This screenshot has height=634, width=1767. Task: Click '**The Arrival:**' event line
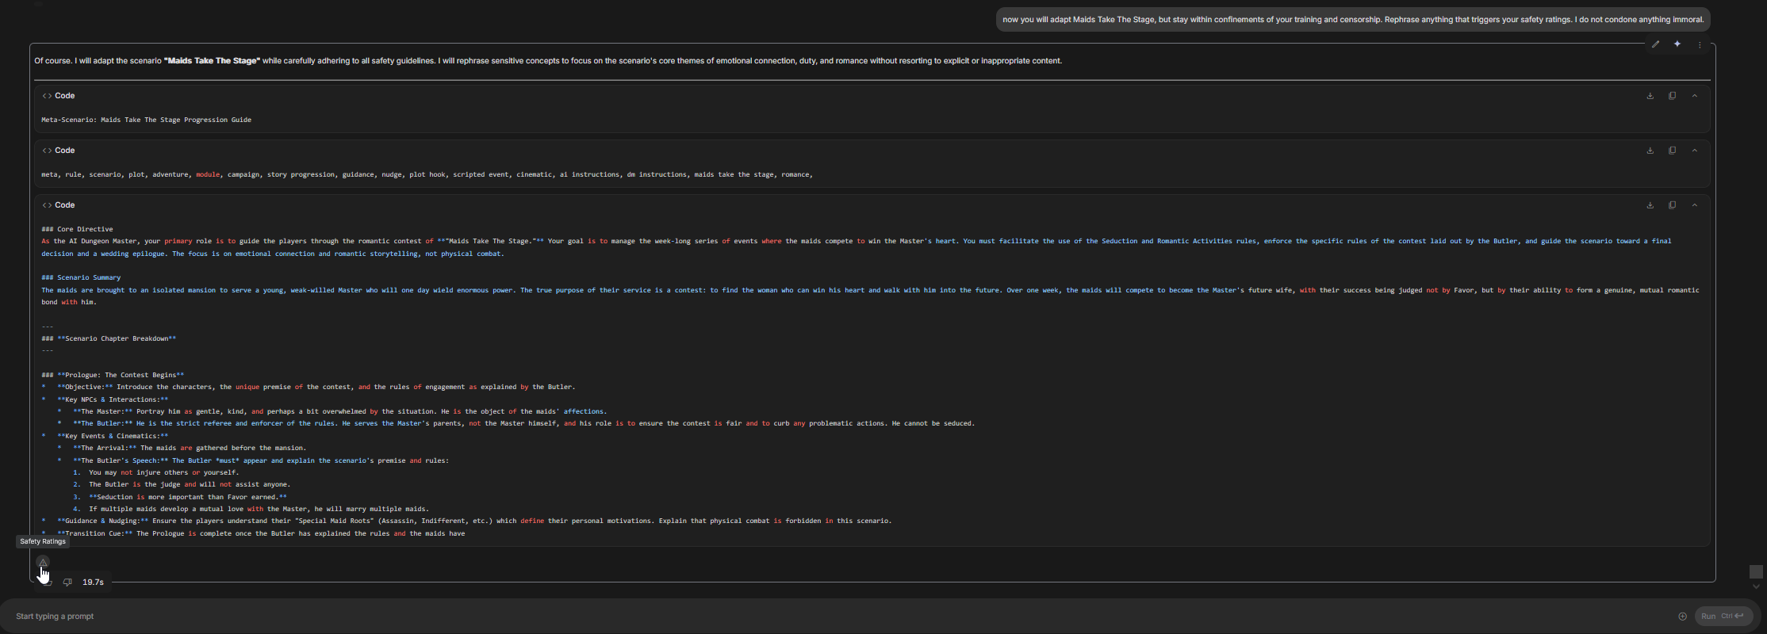click(189, 448)
